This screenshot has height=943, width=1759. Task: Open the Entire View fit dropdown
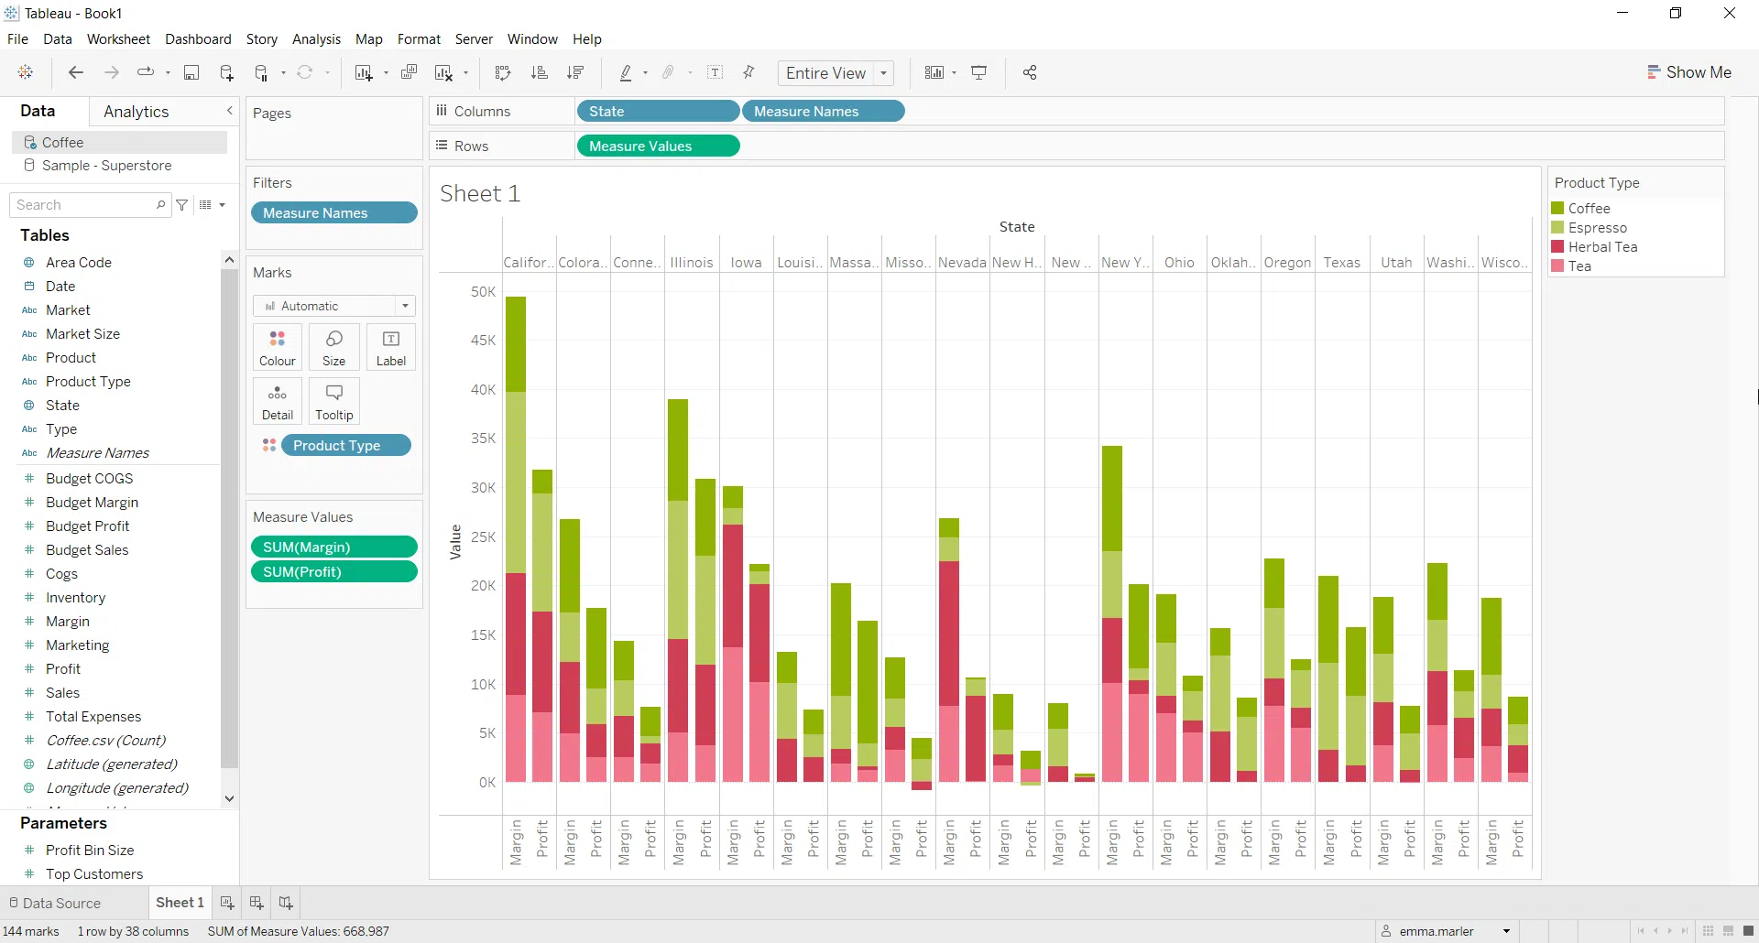click(x=882, y=73)
